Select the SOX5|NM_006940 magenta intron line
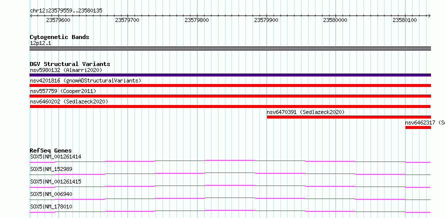Viewport: 445px width, 218px height. [x=230, y=198]
